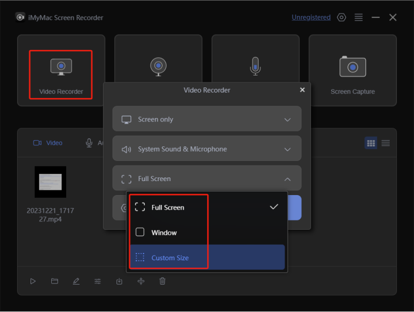
Task: Collapse the Full Screen dropdown
Action: pyautogui.click(x=206, y=178)
